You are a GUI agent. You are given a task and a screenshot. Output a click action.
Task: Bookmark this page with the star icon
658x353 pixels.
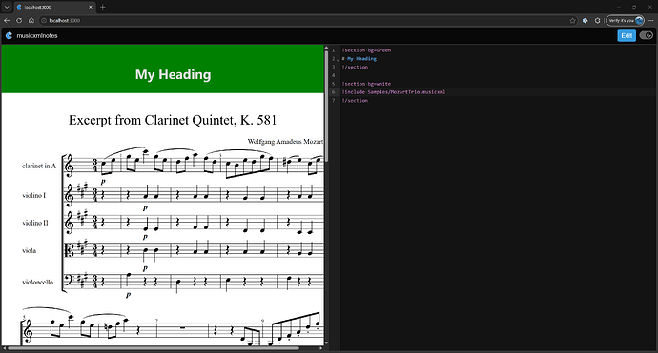tap(573, 21)
